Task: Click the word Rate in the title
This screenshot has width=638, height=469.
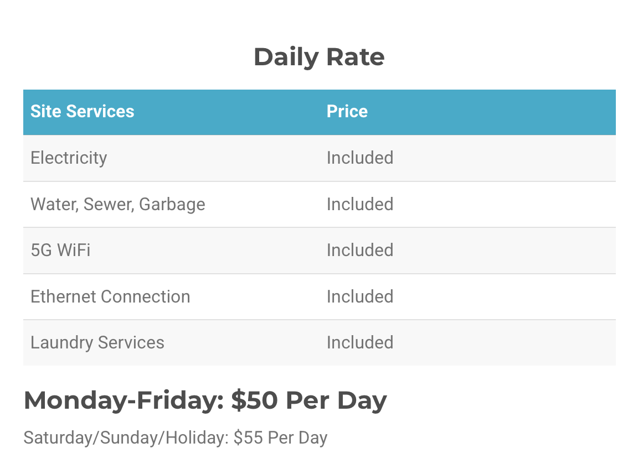Action: pyautogui.click(x=355, y=57)
